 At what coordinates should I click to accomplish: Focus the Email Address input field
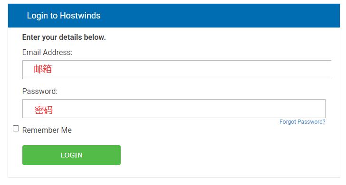pos(176,70)
